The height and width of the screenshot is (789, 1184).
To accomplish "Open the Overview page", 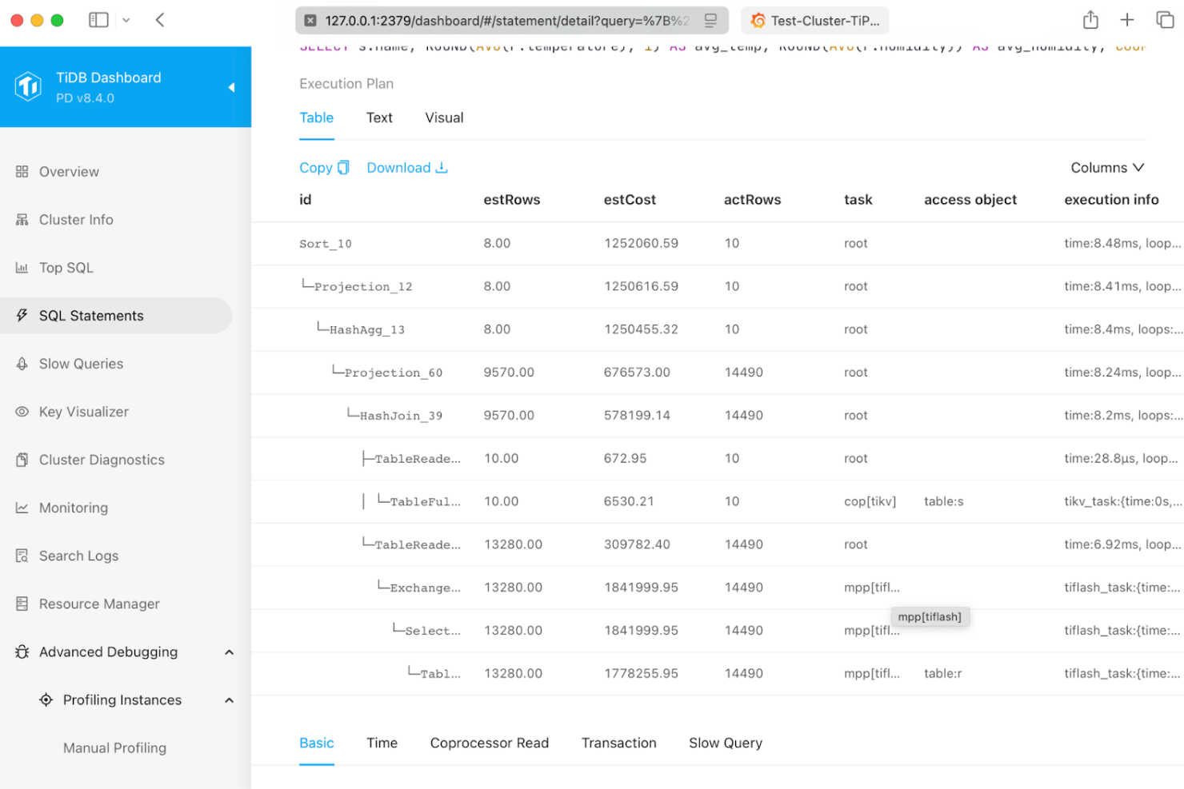I will tap(69, 171).
